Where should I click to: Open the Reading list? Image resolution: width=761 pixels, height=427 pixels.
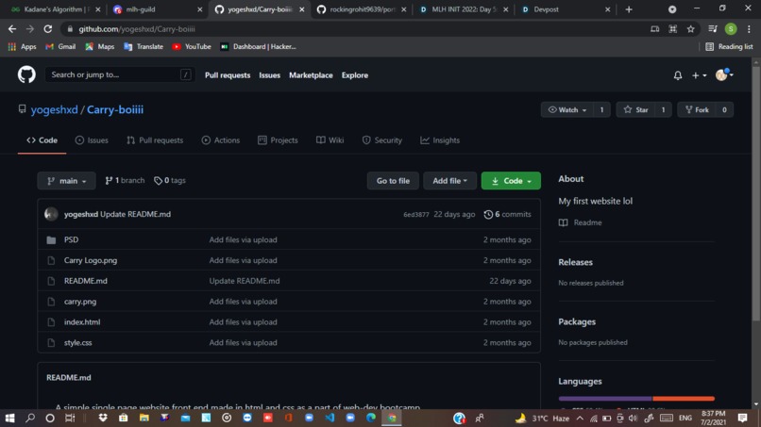[x=729, y=46]
